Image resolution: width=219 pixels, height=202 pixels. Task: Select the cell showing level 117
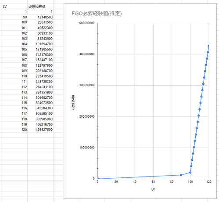[14, 114]
